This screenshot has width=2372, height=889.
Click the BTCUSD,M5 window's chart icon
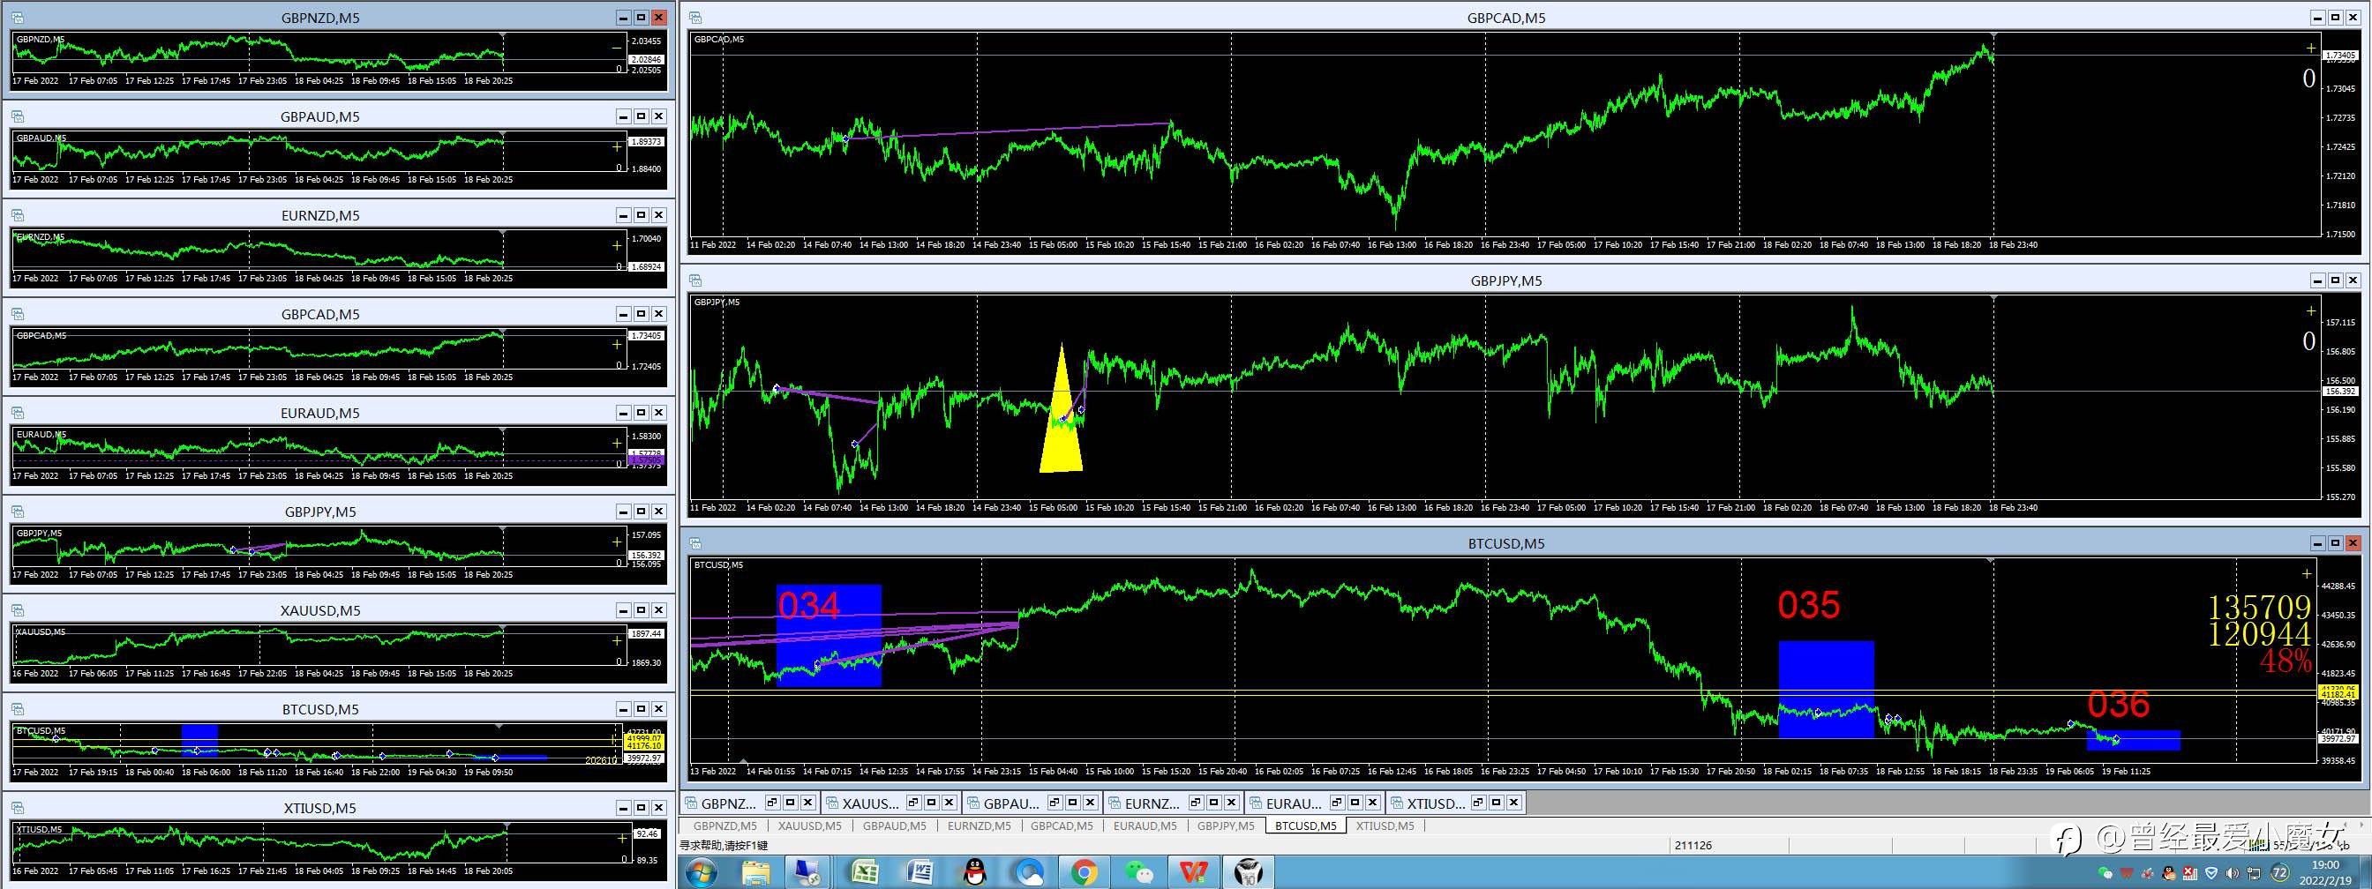tap(695, 543)
